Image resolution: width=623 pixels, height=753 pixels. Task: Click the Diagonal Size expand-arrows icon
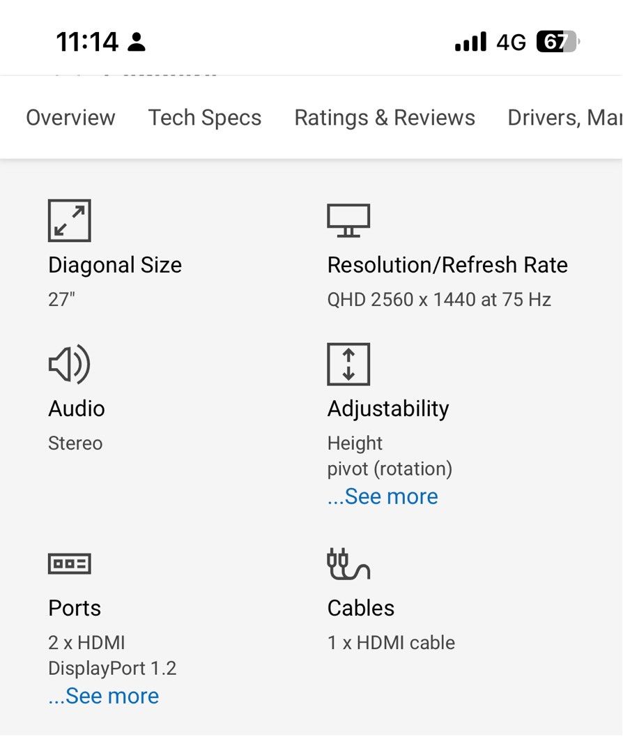[69, 221]
